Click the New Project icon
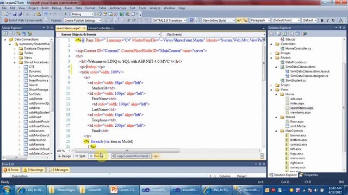Image resolution: width=348 pixels, height=195 pixels. (x=6, y=14)
